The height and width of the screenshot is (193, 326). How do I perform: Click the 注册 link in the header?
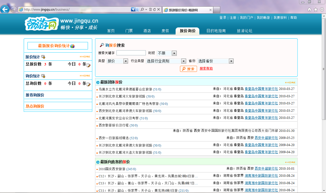point(233,18)
